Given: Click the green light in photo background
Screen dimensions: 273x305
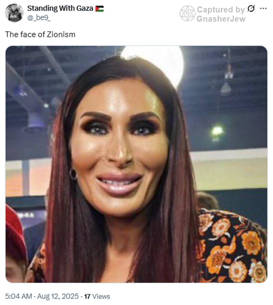Looking at the screenshot, I should point(217,131).
